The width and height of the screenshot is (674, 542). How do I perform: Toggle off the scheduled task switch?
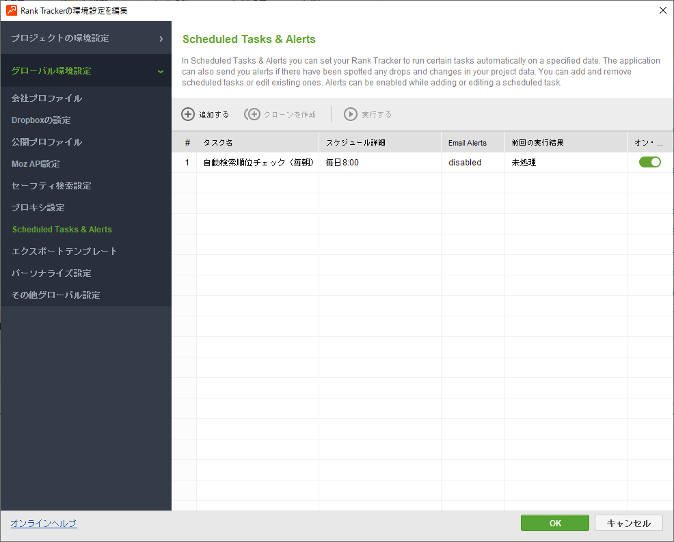point(649,162)
